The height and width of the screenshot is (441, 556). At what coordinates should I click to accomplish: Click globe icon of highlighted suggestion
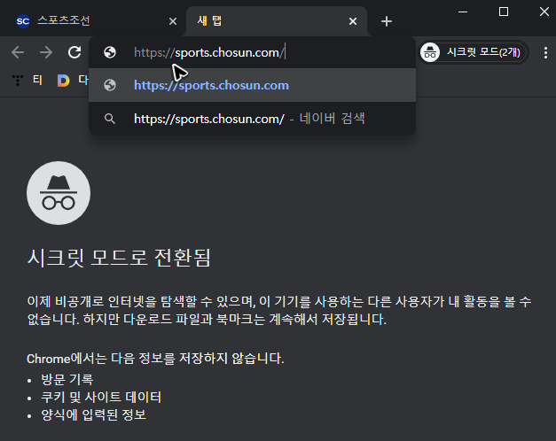[x=110, y=85]
